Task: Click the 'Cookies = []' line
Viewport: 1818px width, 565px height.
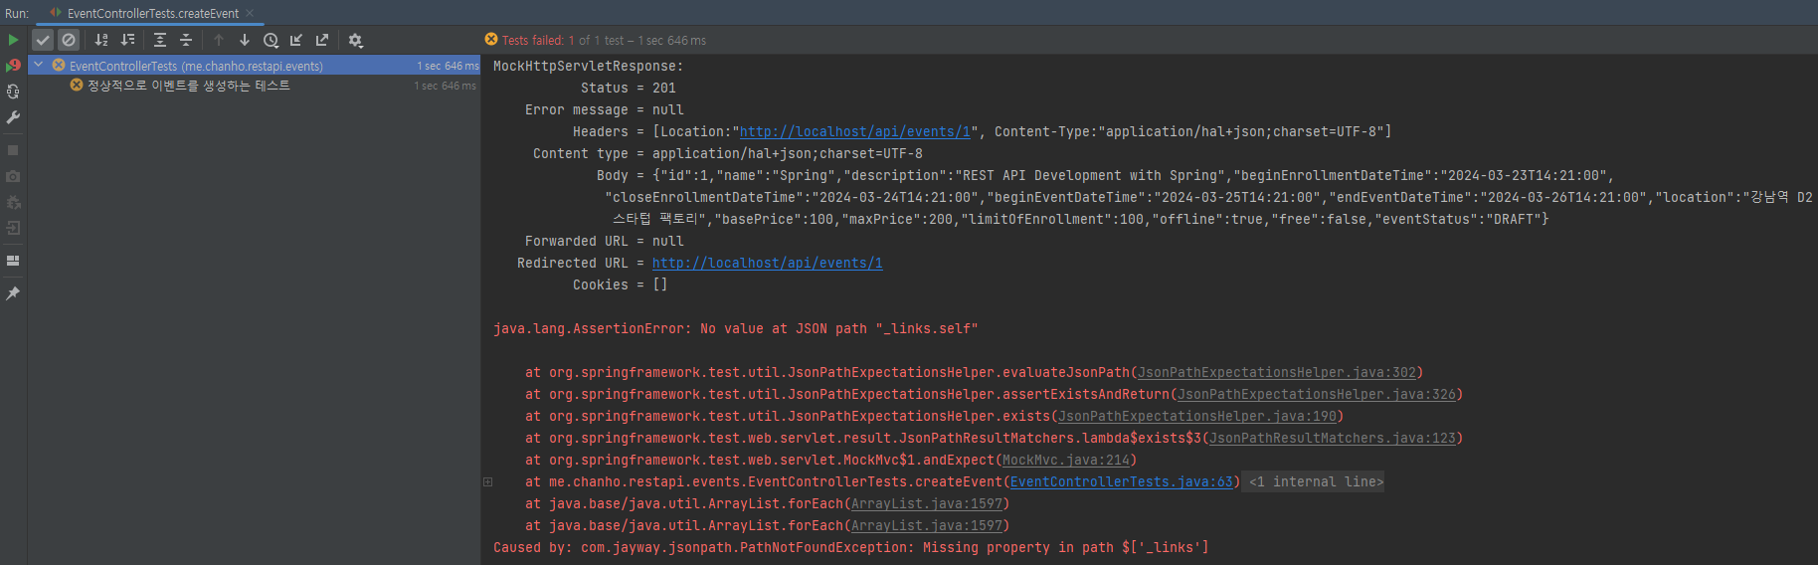Action: pos(620,284)
